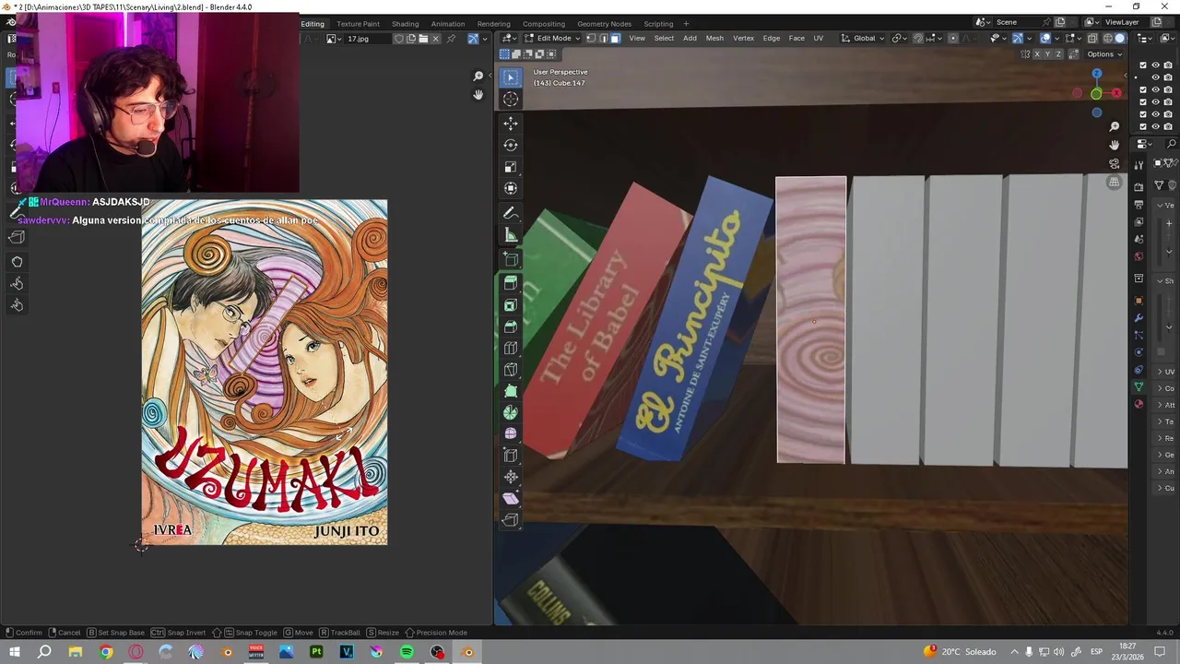Enable vertex select mode
1180x664 pixels.
coord(590,38)
